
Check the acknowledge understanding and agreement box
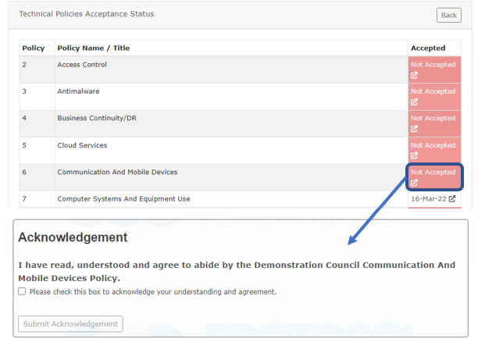[x=22, y=291]
